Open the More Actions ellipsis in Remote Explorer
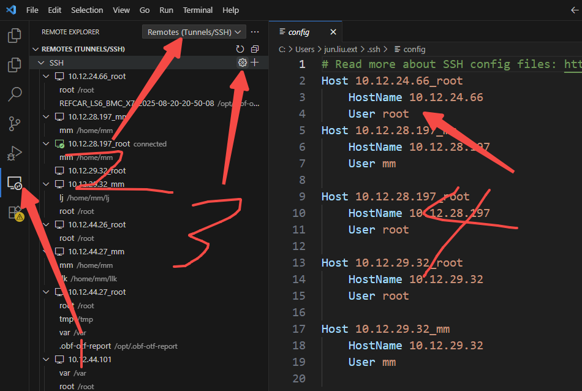582x391 pixels. pos(255,31)
